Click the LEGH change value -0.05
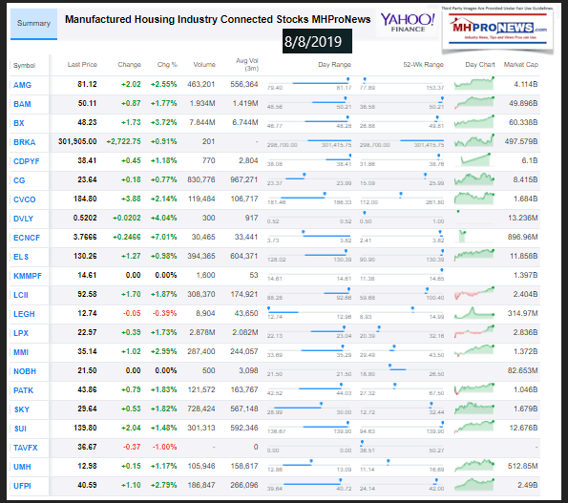Image resolution: width=568 pixels, height=503 pixels. coord(132,313)
